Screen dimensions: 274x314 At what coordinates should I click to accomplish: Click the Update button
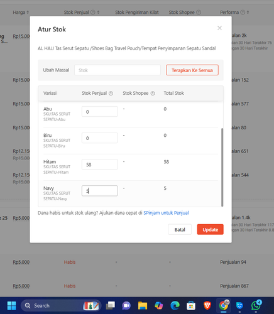(210, 229)
